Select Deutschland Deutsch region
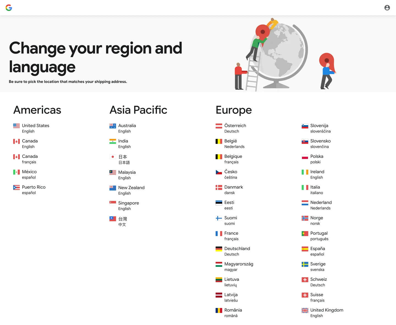The height and width of the screenshot is (325, 396). point(233,251)
